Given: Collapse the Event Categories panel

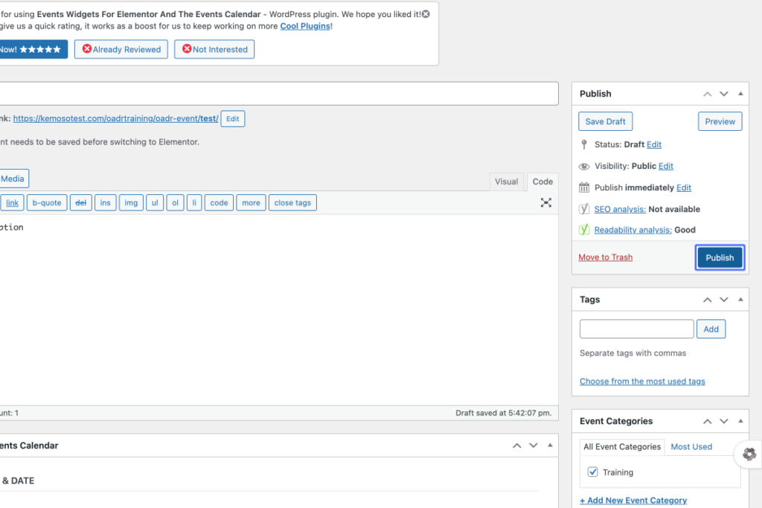Looking at the screenshot, I should (740, 421).
